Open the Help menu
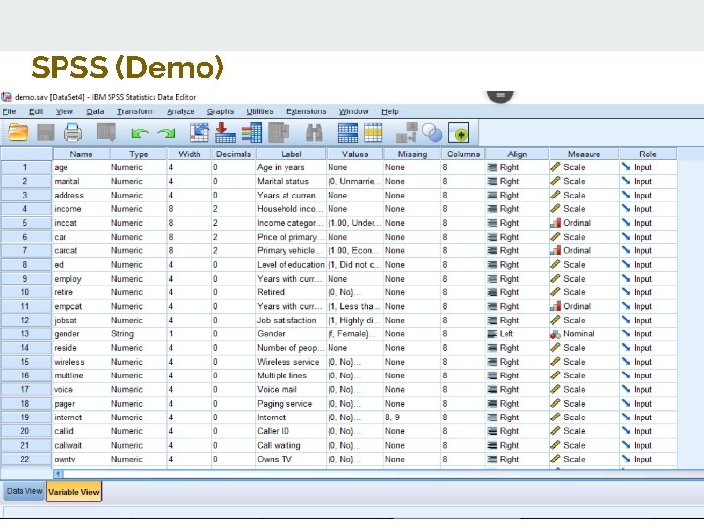The image size is (704, 528). 390,111
